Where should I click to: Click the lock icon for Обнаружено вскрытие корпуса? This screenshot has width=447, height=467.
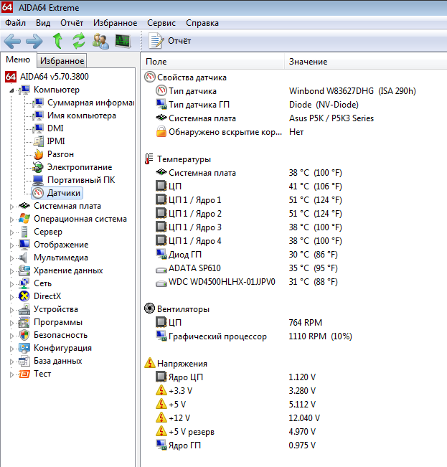[161, 131]
